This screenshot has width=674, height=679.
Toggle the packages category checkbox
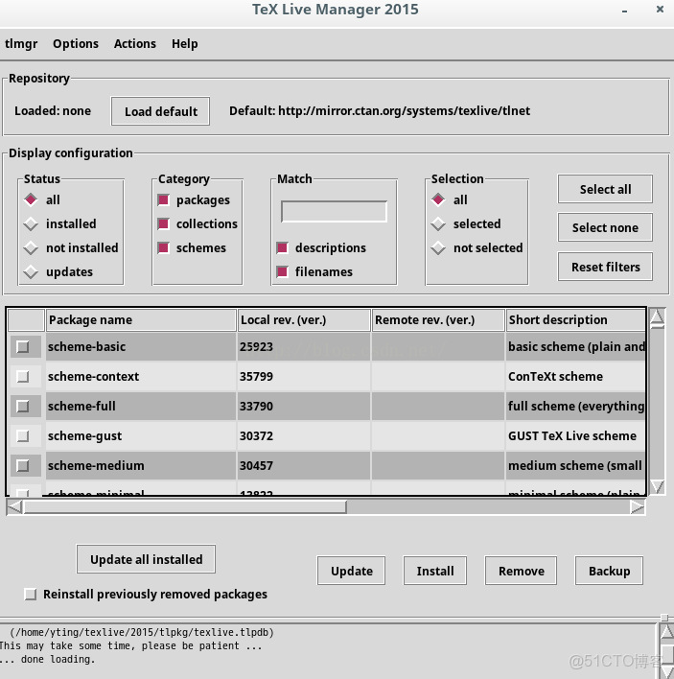164,200
